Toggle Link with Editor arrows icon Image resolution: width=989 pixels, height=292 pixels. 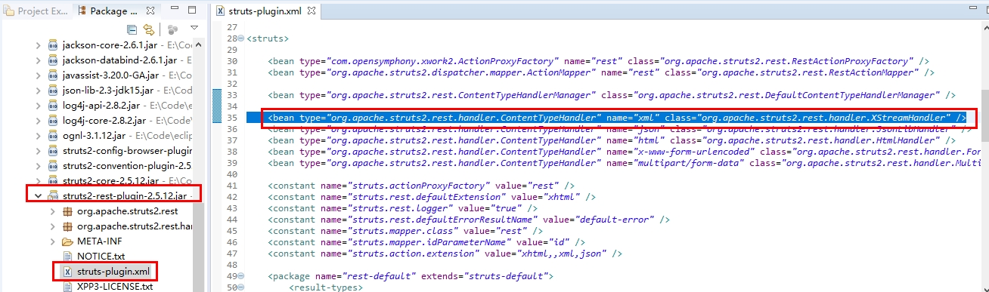pos(149,29)
